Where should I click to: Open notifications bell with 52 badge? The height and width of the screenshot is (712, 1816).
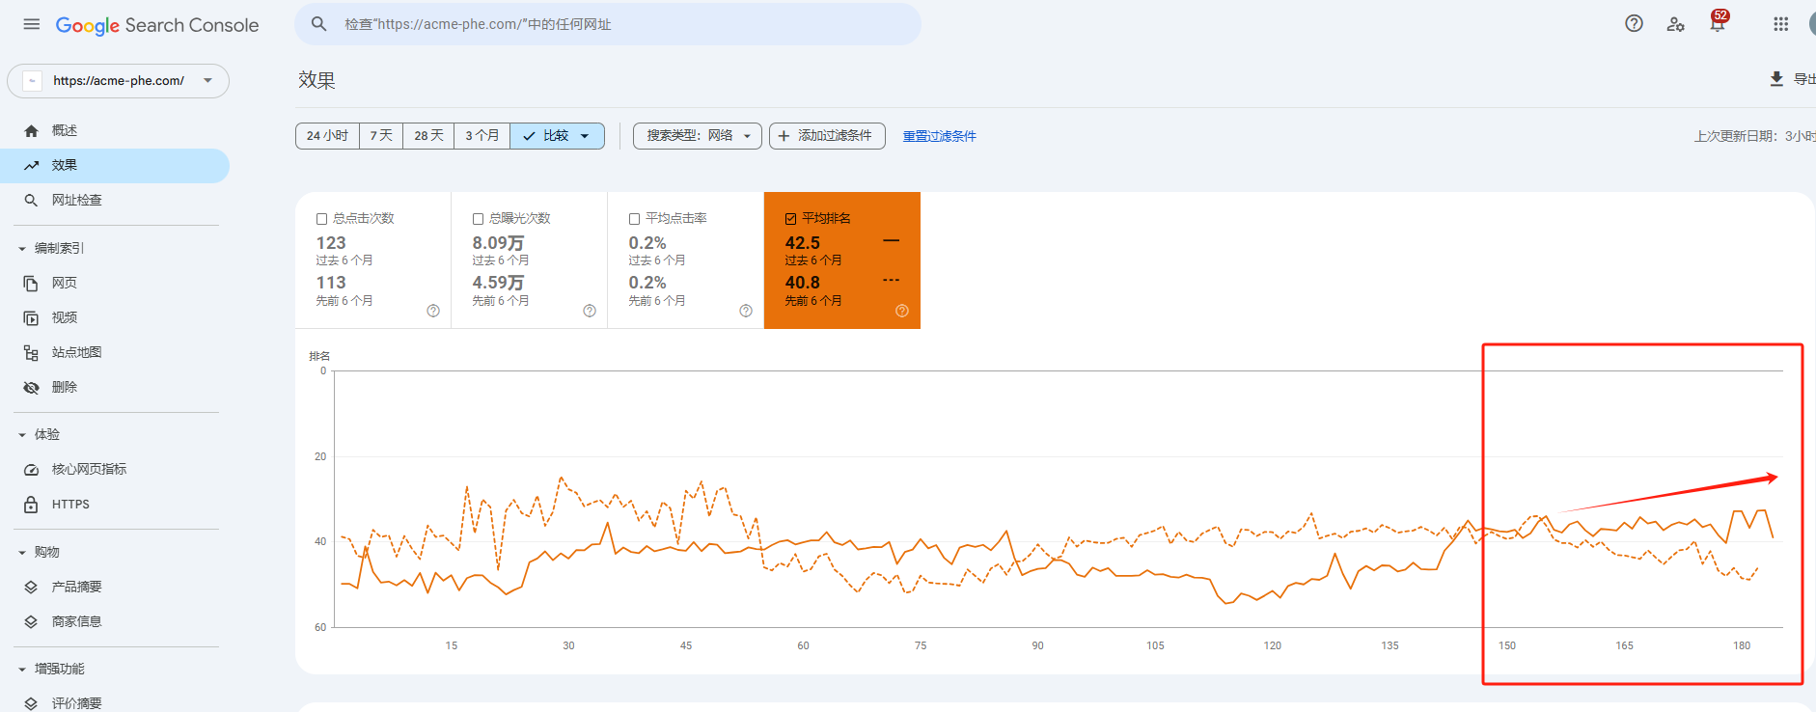pyautogui.click(x=1718, y=23)
